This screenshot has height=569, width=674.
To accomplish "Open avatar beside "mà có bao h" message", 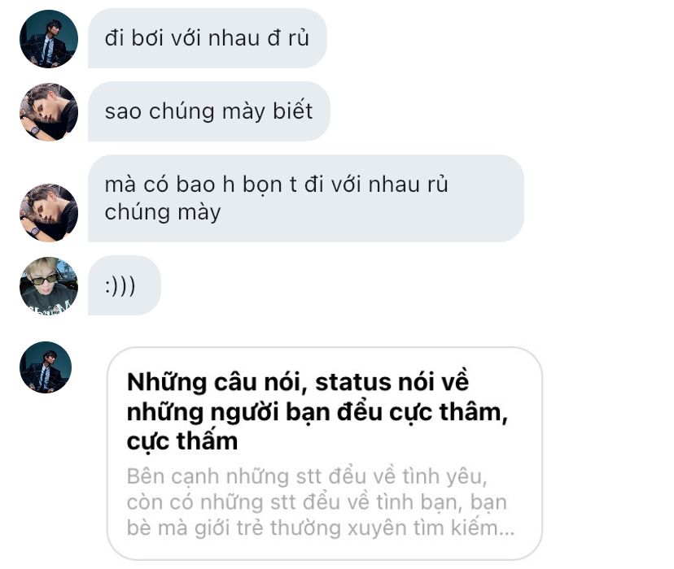I will tap(49, 213).
